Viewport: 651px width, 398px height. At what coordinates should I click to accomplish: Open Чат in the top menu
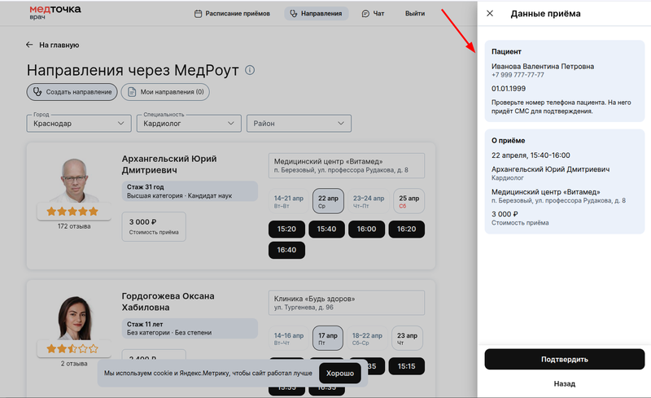pos(373,14)
